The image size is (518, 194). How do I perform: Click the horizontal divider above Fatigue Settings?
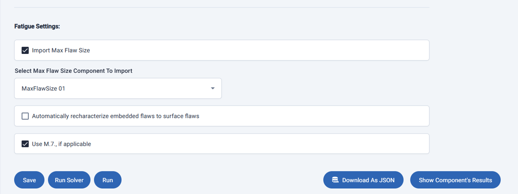click(x=222, y=8)
